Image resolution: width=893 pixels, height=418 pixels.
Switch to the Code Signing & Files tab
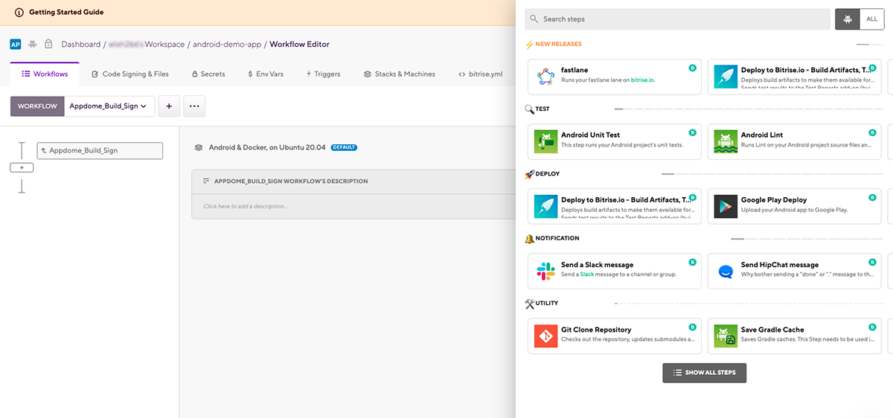tap(130, 74)
